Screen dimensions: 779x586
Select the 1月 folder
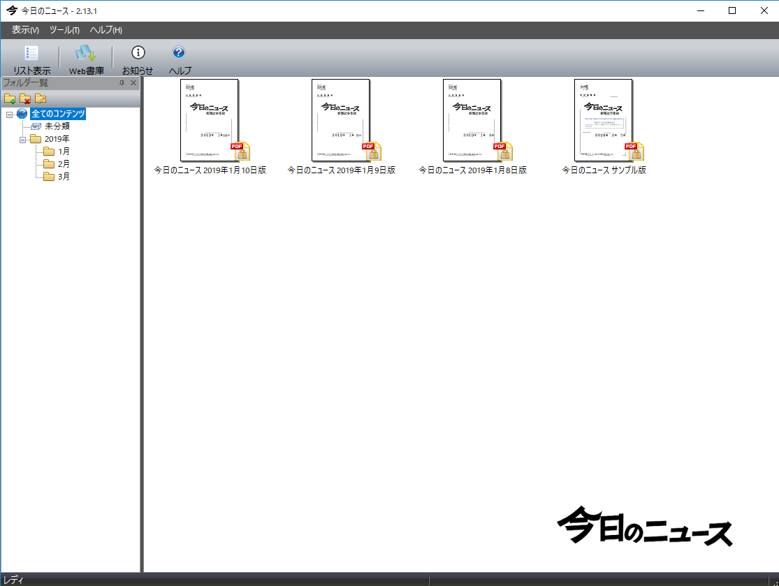point(63,152)
